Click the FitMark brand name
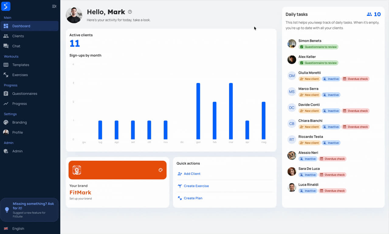The width and height of the screenshot is (389, 234). pos(80,192)
